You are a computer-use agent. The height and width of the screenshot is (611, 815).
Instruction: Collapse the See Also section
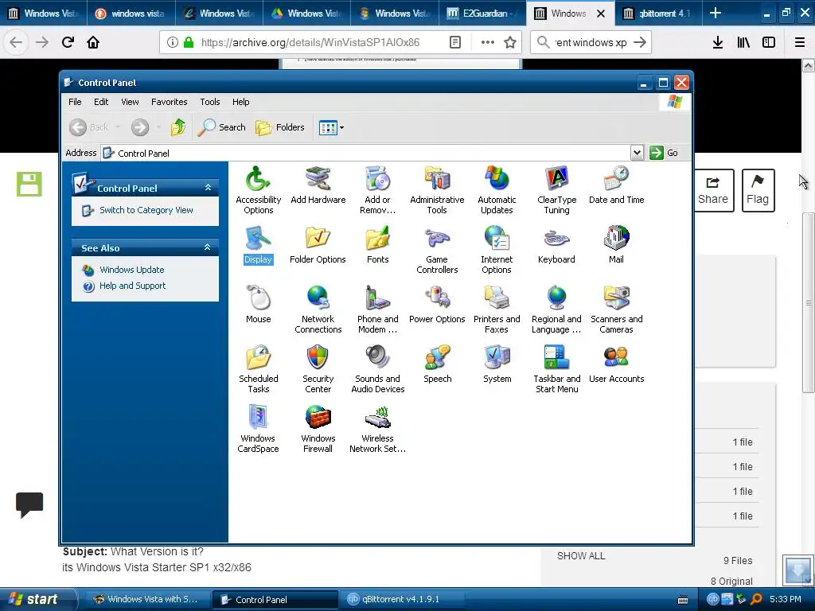pos(208,248)
